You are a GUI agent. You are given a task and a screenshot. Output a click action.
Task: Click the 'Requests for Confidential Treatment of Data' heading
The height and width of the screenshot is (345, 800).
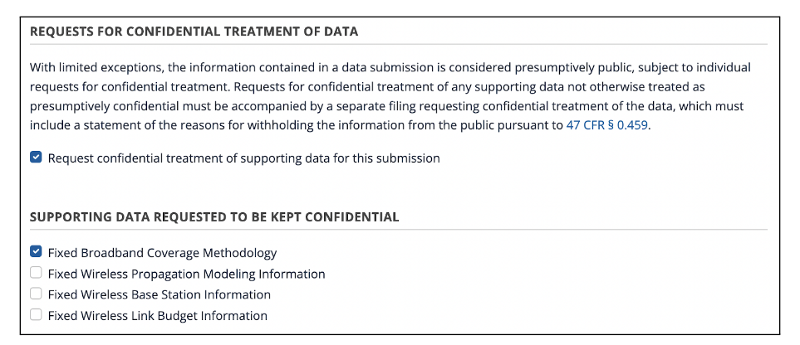pyautogui.click(x=194, y=32)
